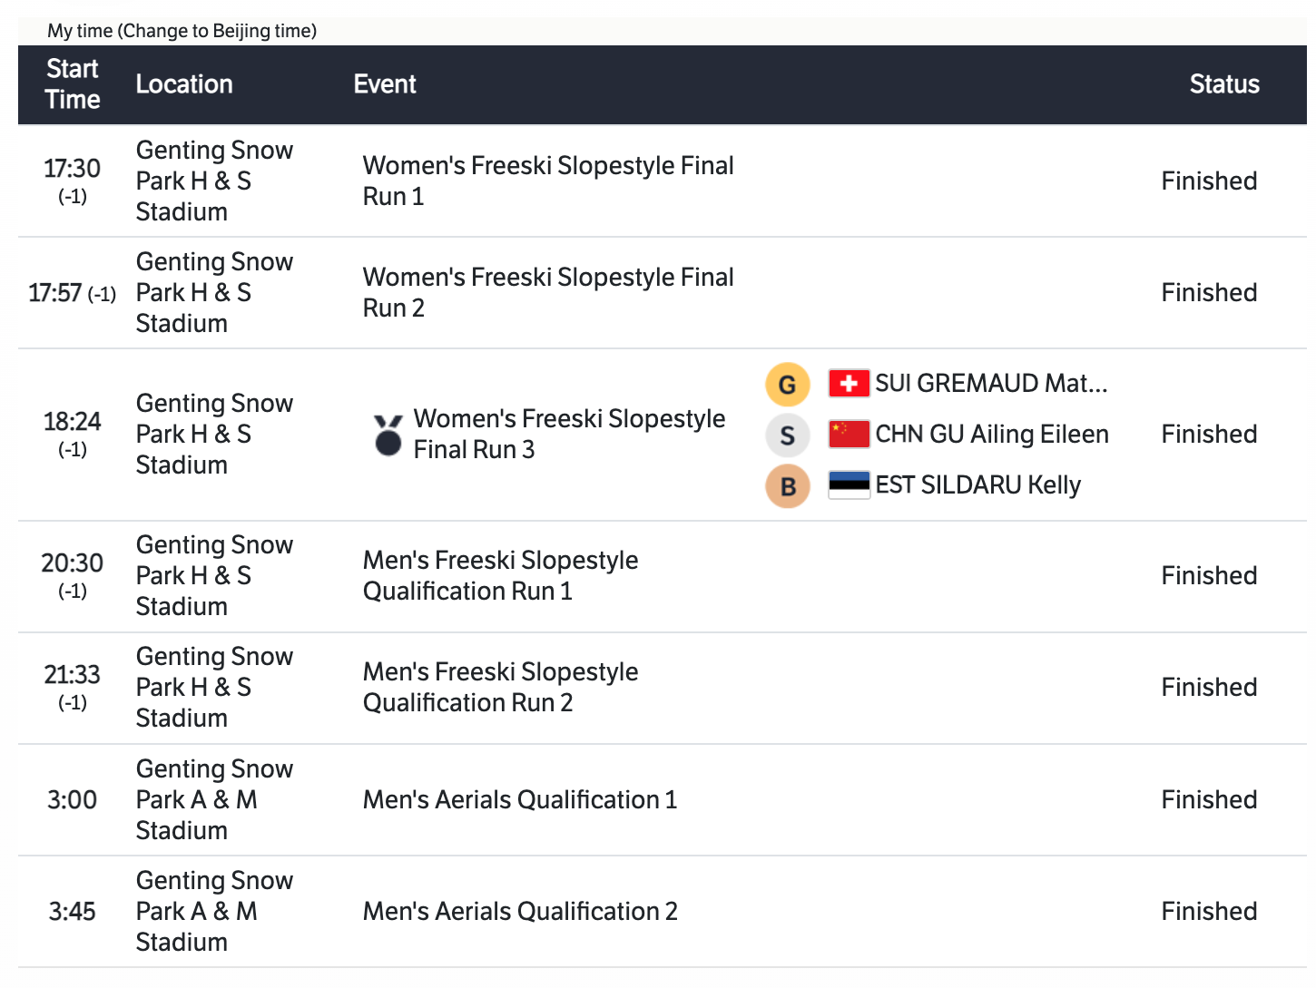Open Men's Aerials Qualification 1 event

[520, 799]
